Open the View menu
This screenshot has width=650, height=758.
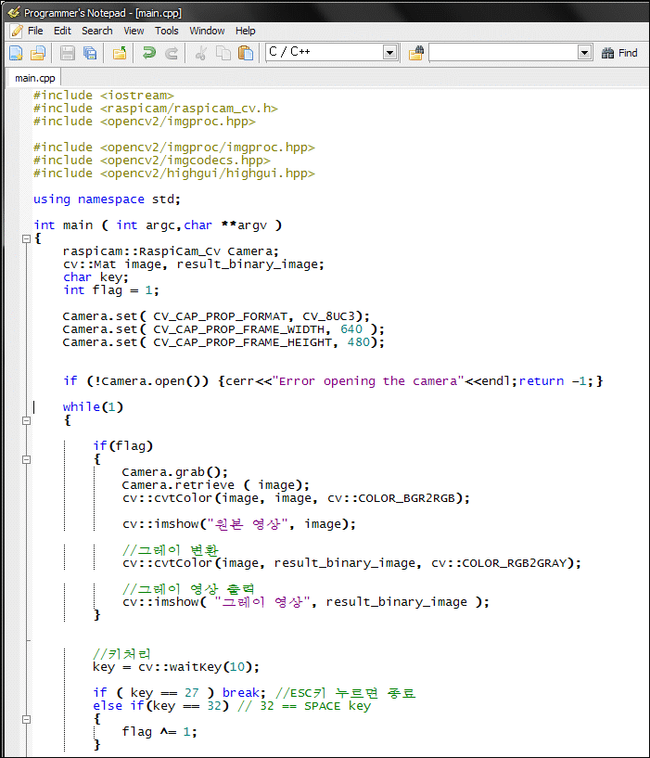click(x=134, y=31)
